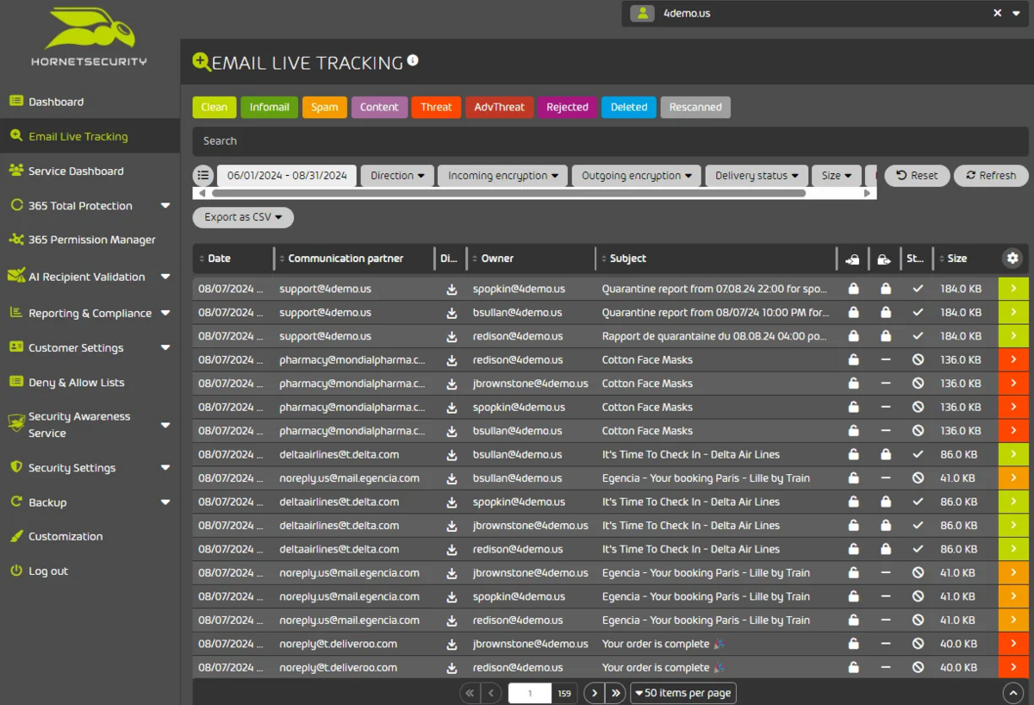Click the filter list icon left of date range
The height and width of the screenshot is (705, 1034).
202,175
